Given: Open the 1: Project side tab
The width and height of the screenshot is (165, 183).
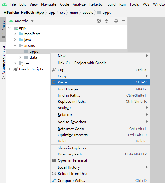Looking at the screenshot, I should click(x=4, y=29).
